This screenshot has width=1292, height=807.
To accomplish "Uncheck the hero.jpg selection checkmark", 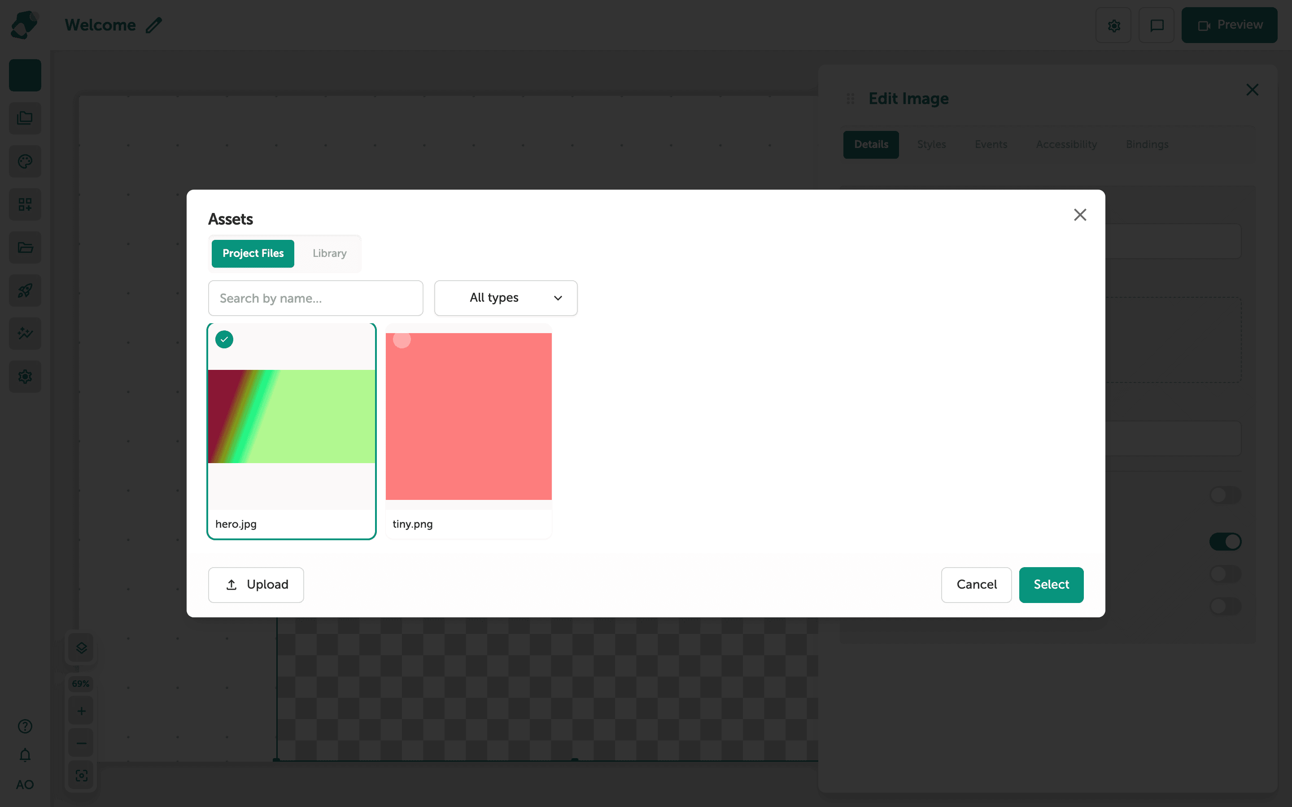I will [x=224, y=339].
